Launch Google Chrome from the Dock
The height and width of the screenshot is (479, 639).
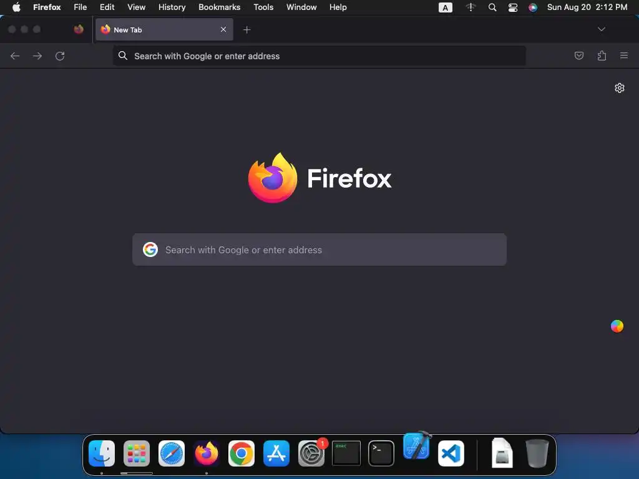[241, 453]
